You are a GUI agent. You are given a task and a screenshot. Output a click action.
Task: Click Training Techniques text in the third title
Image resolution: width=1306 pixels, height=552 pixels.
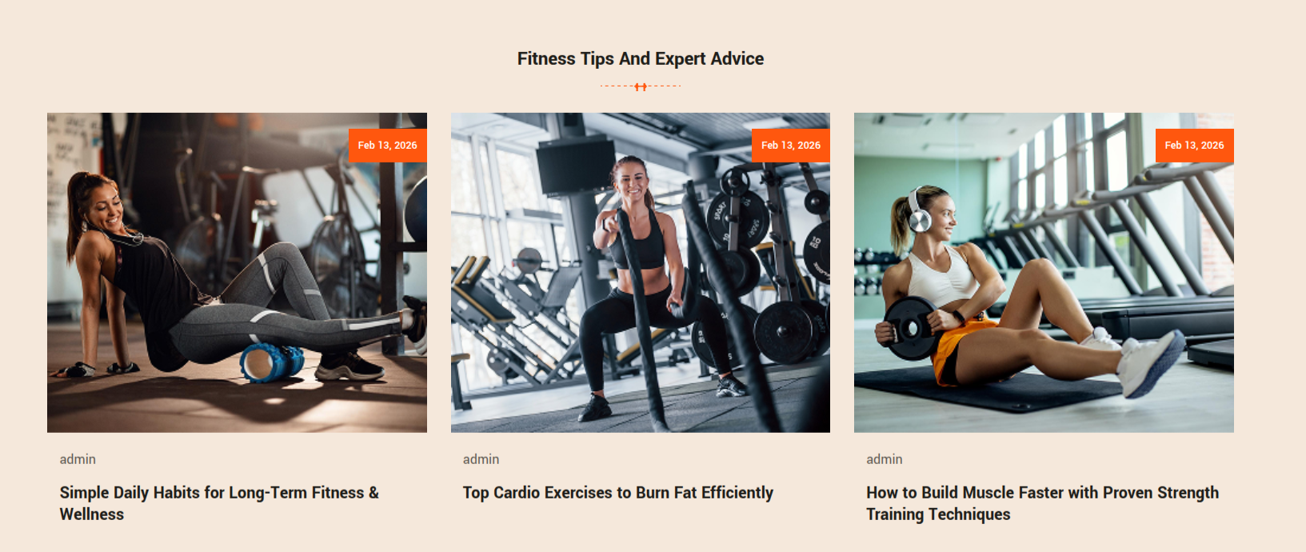pos(939,514)
